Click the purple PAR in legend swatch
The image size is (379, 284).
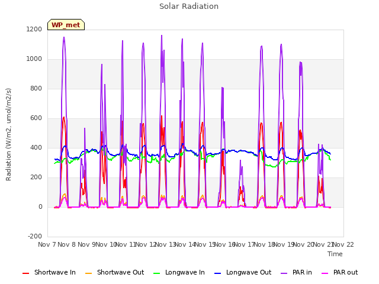pyautogui.click(x=284, y=273)
